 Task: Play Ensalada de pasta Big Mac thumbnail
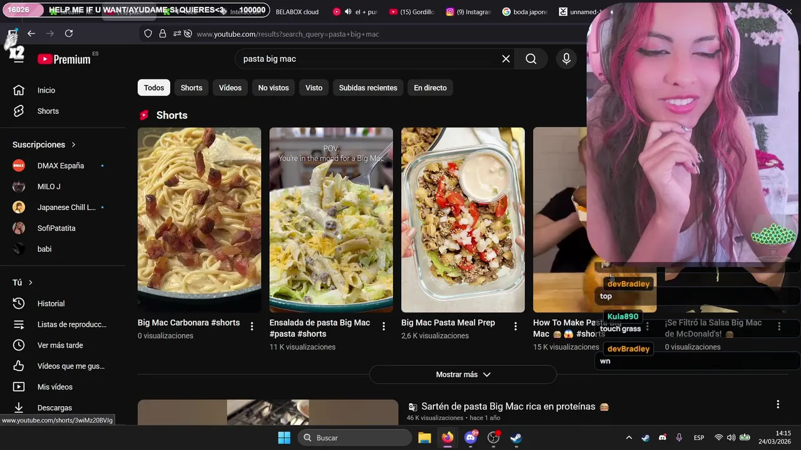tap(331, 220)
